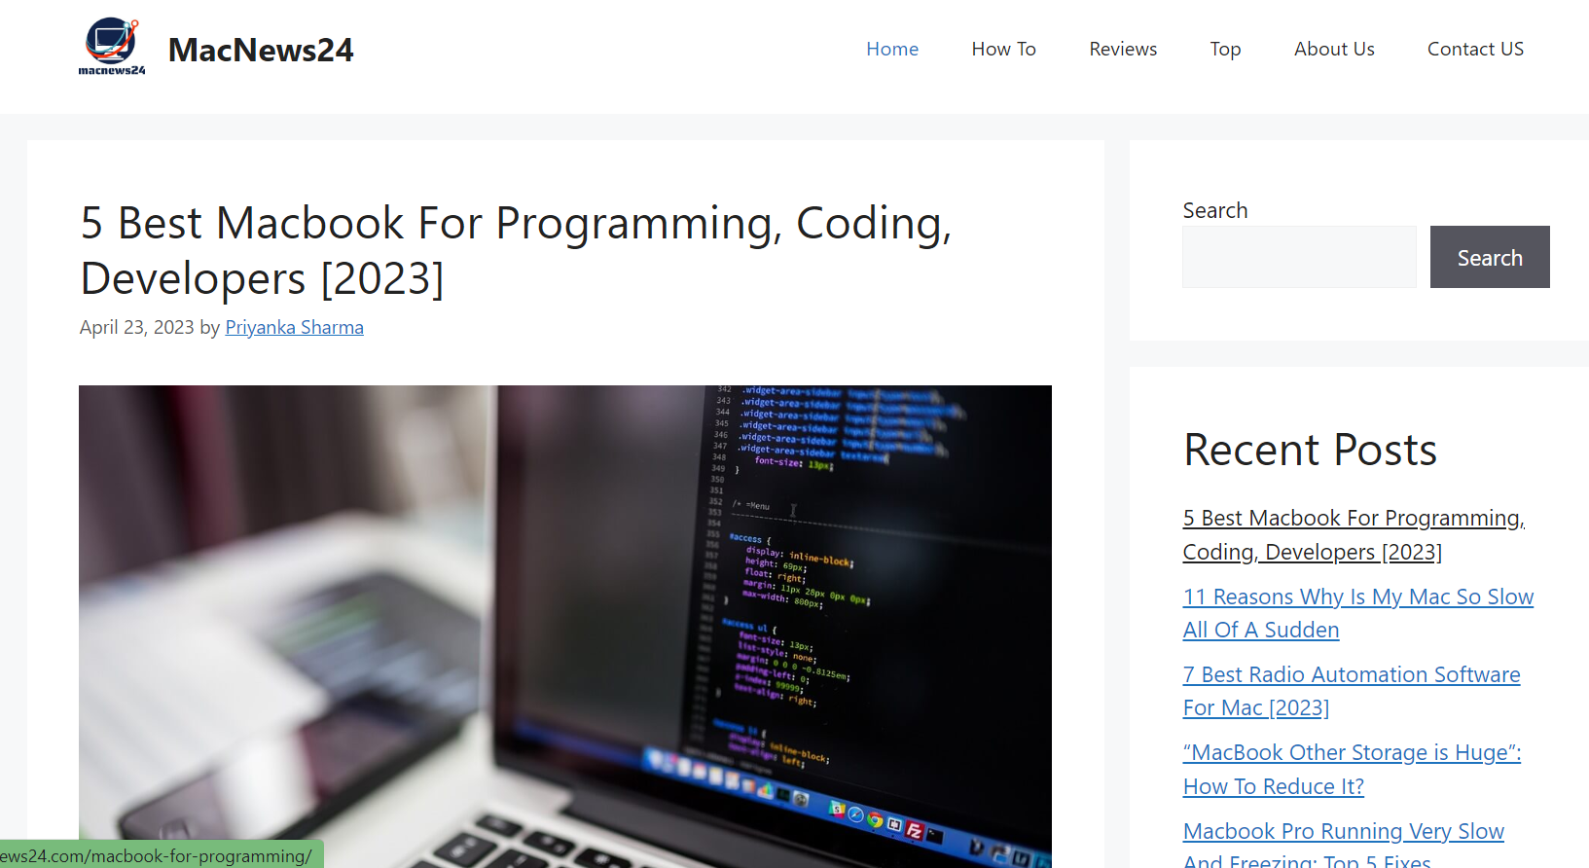The image size is (1589, 868).
Task: Open the Reviews menu item
Action: tap(1123, 49)
